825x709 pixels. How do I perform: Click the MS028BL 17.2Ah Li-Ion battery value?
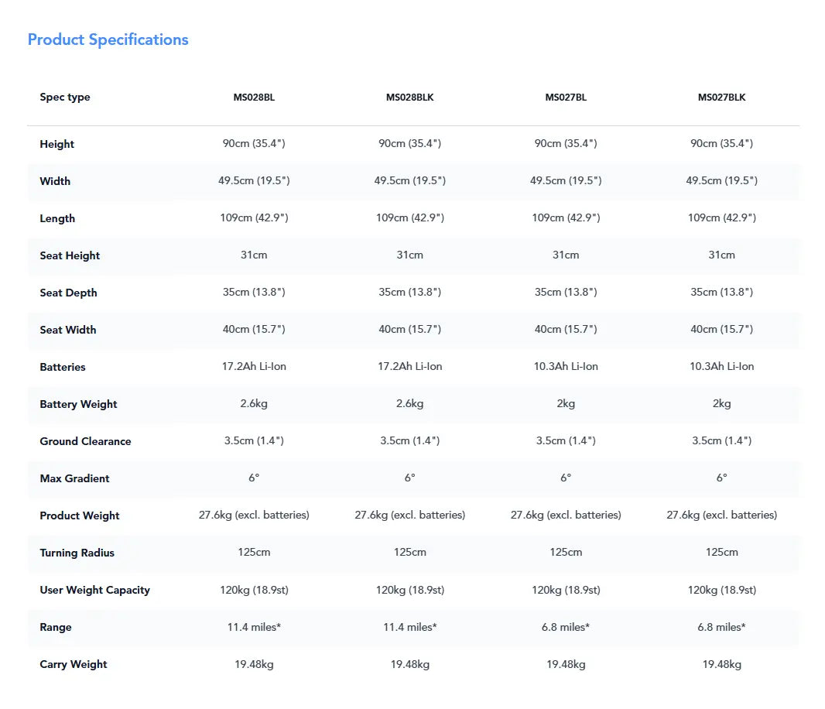point(254,366)
